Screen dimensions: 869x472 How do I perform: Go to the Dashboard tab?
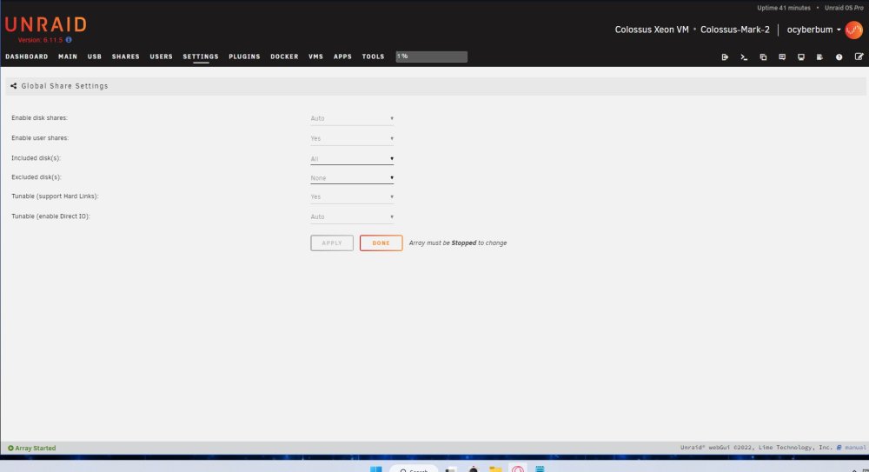click(x=27, y=57)
